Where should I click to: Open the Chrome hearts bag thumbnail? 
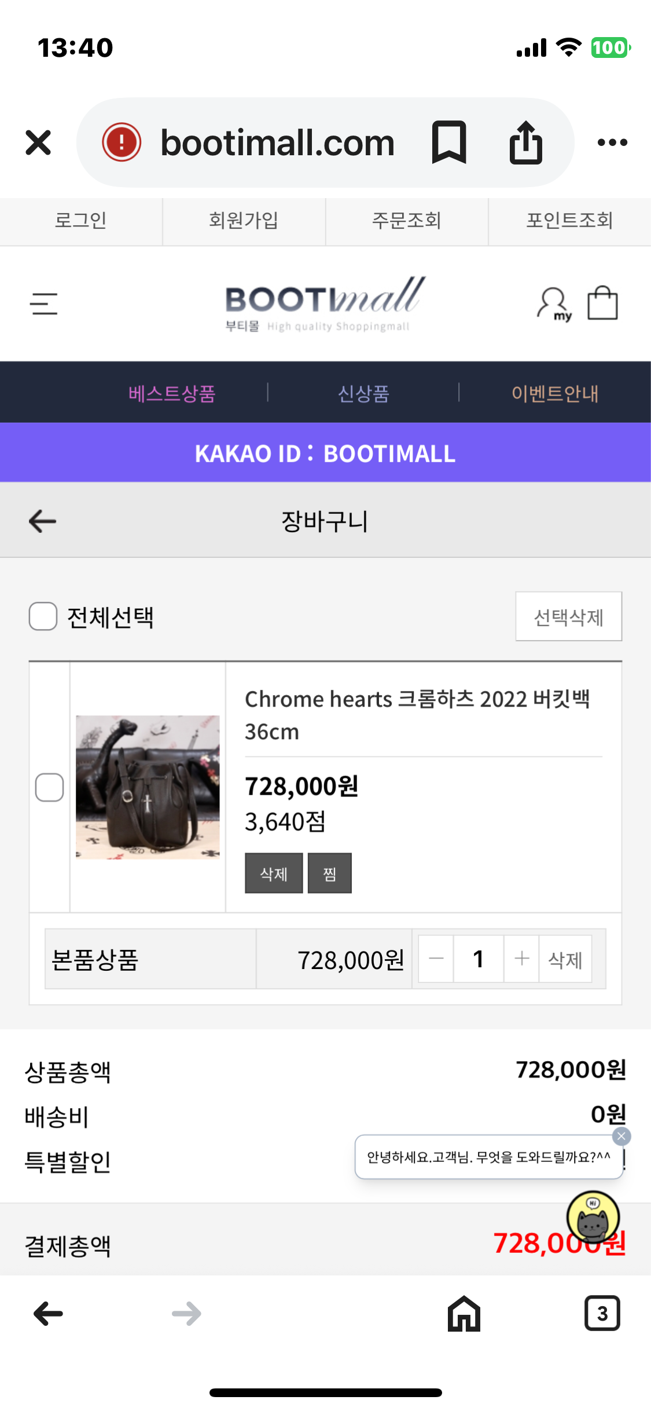pos(148,787)
